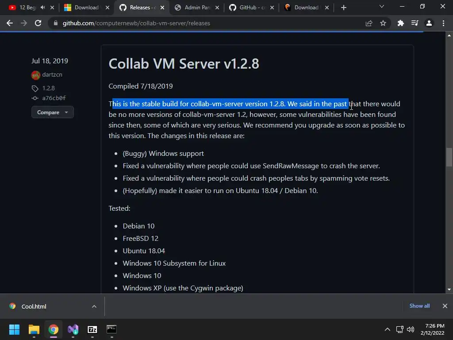Viewport: 453px width, 340px height.
Task: Click the dartzcn avatar image
Action: click(x=35, y=75)
